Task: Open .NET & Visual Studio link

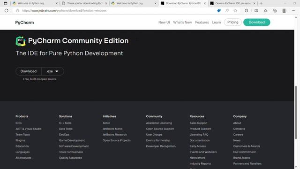Action: click(28, 129)
